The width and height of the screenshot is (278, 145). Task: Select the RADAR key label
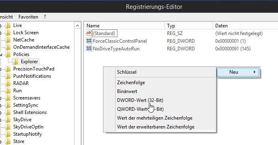tap(21, 83)
